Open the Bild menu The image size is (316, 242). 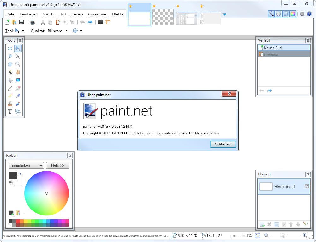[63, 14]
